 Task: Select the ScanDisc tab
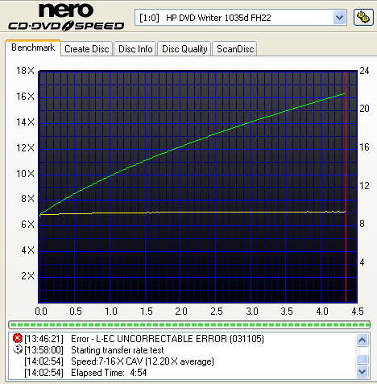tap(235, 49)
